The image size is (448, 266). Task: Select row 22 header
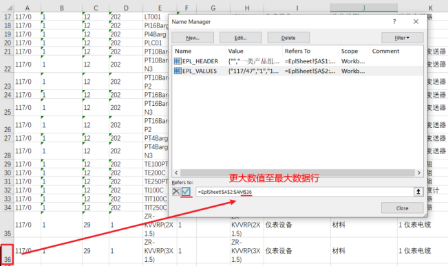pos(8,64)
